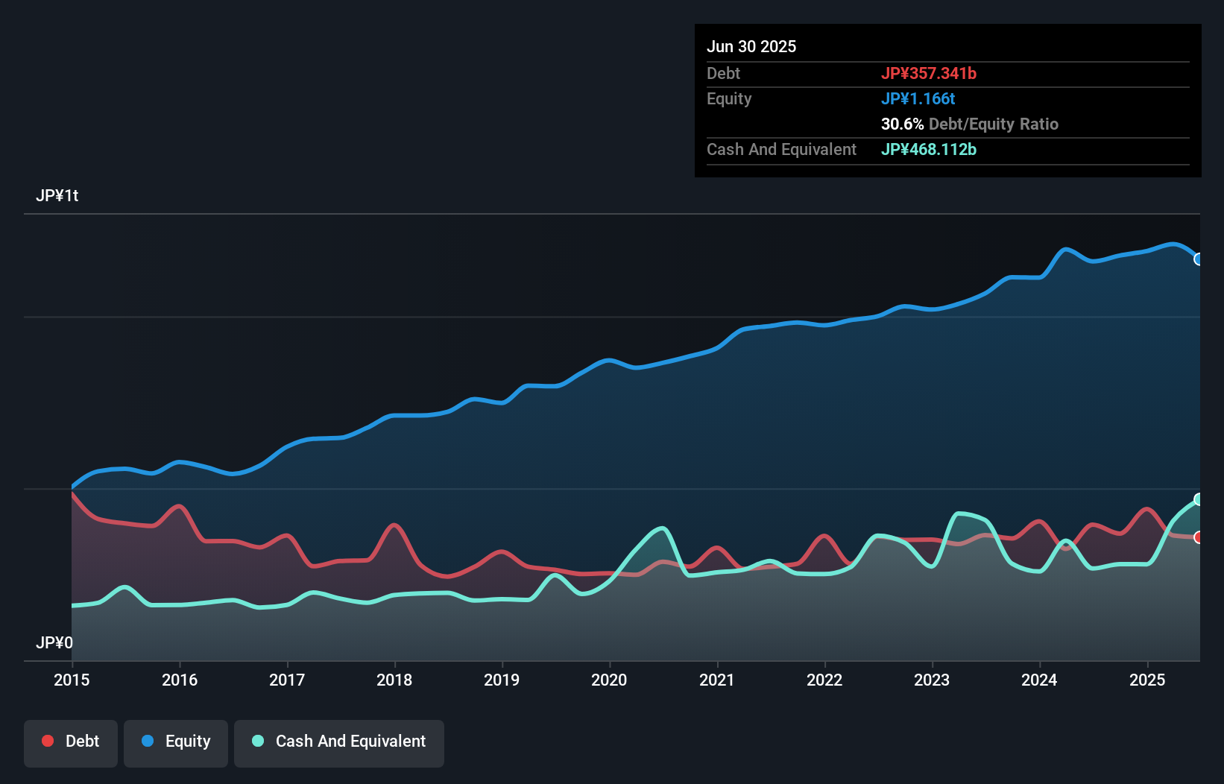Click the teal dot in the Cash legend
Screen dimensions: 1224x784
click(258, 741)
